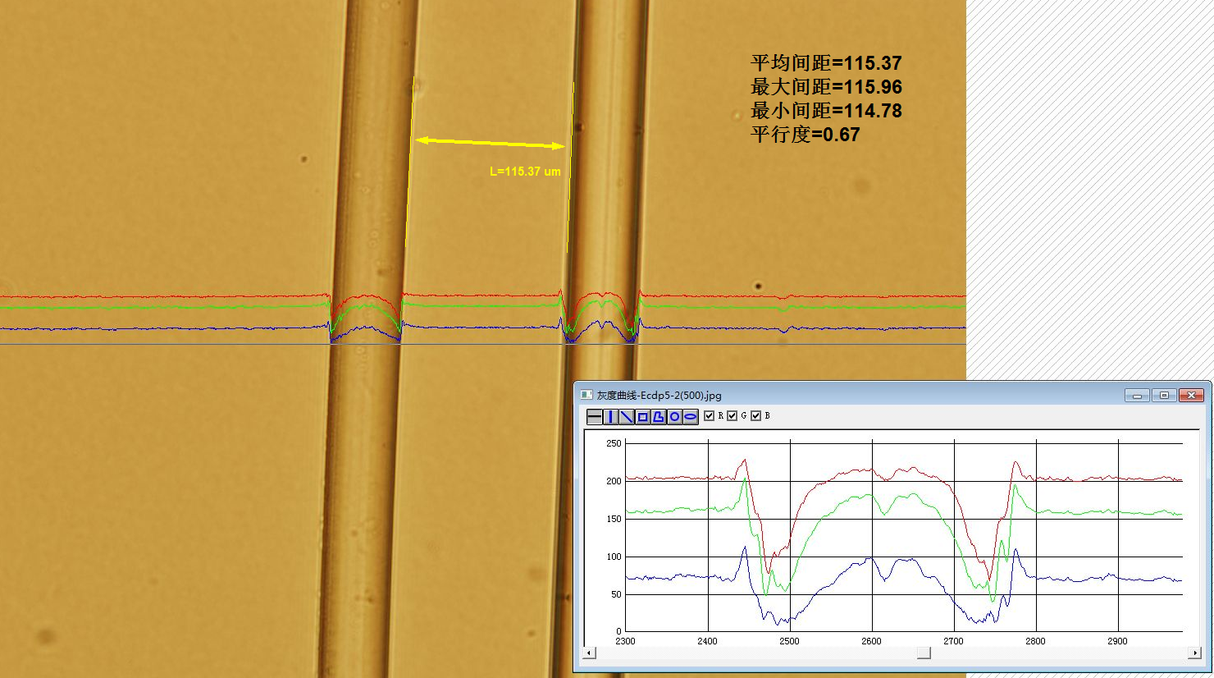1214x678 pixels.
Task: Maximize the gray curve window
Action: pyautogui.click(x=1164, y=396)
